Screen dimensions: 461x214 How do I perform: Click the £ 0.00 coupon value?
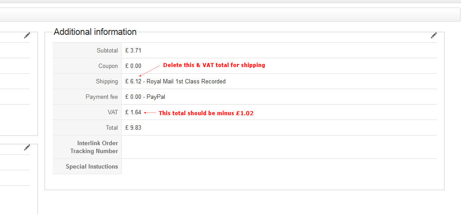point(133,66)
